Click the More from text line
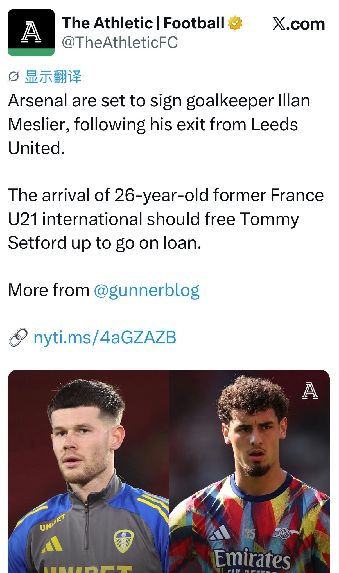Viewport: 339px width, 573px height. 104,290
